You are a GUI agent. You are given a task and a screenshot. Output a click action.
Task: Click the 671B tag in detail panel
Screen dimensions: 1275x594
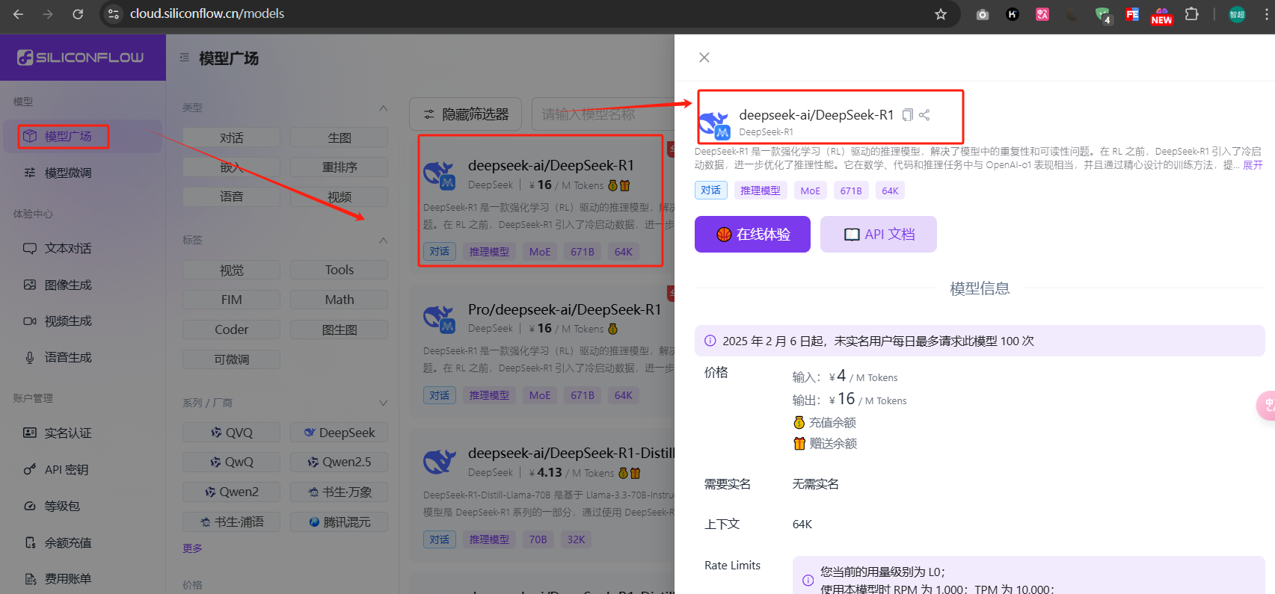pos(851,191)
